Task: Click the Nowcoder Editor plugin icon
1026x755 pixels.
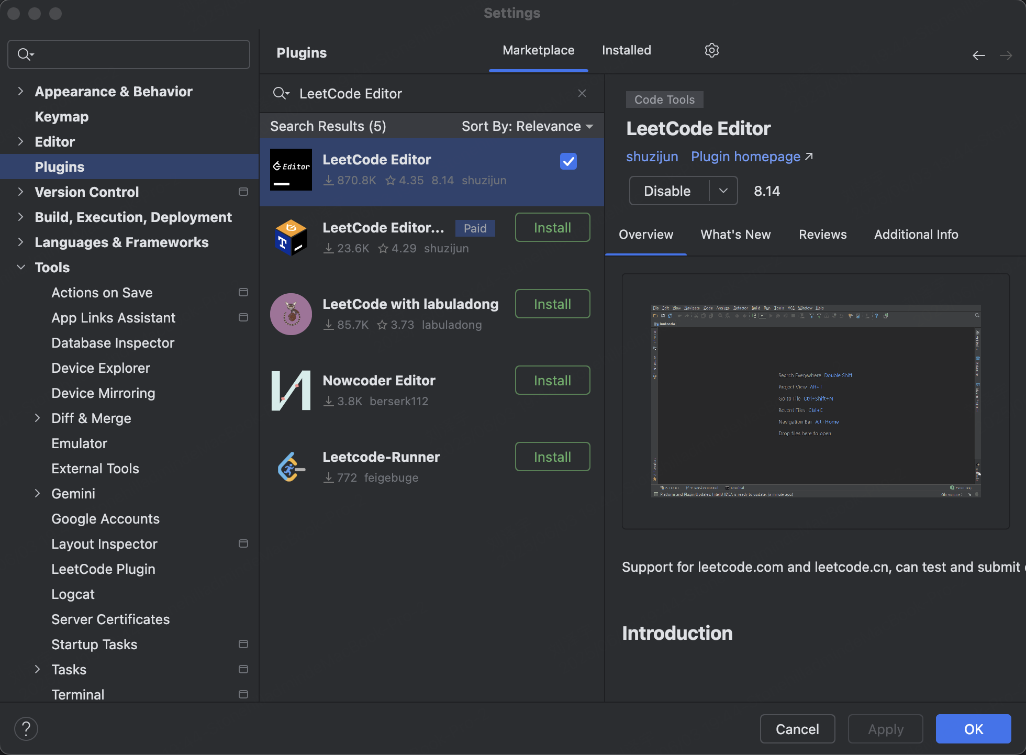Action: [x=291, y=391]
